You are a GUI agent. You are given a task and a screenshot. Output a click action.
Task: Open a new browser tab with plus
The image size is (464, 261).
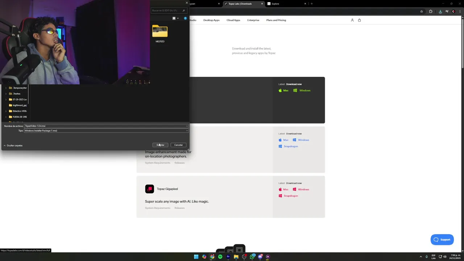coord(311,4)
